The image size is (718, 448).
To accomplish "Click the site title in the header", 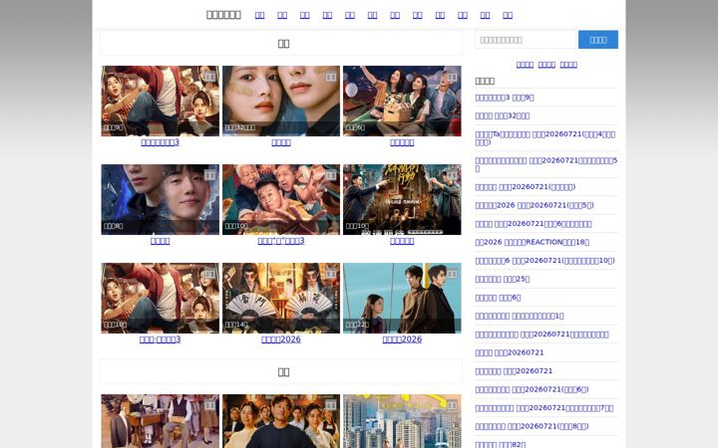I will [223, 15].
